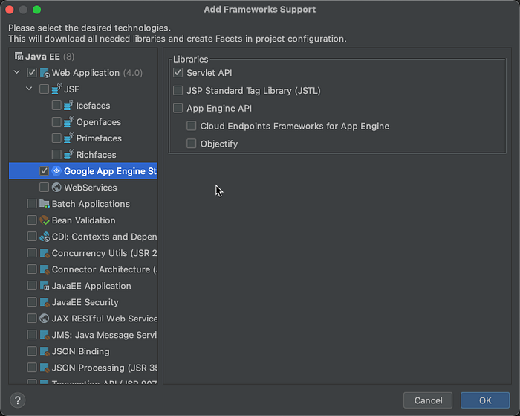Enable the App Engine API checkbox
Image resolution: width=520 pixels, height=416 pixels.
coord(178,109)
